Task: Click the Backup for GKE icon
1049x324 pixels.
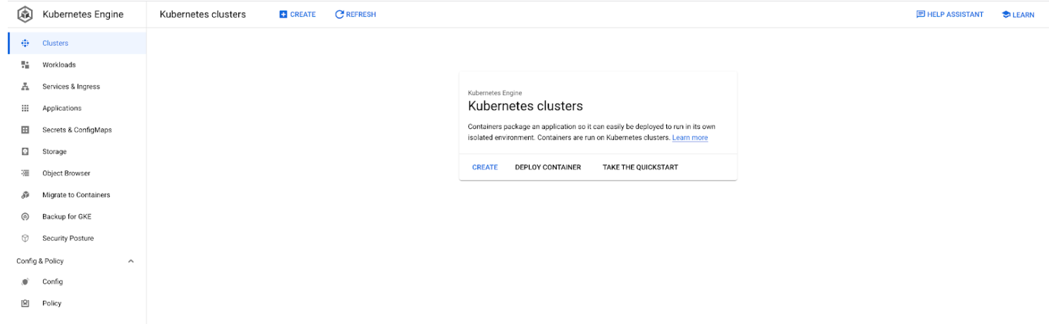Action: coord(25,217)
